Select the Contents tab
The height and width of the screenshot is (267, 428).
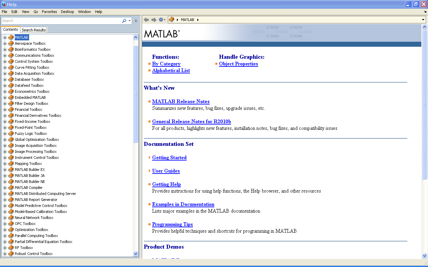click(x=11, y=30)
